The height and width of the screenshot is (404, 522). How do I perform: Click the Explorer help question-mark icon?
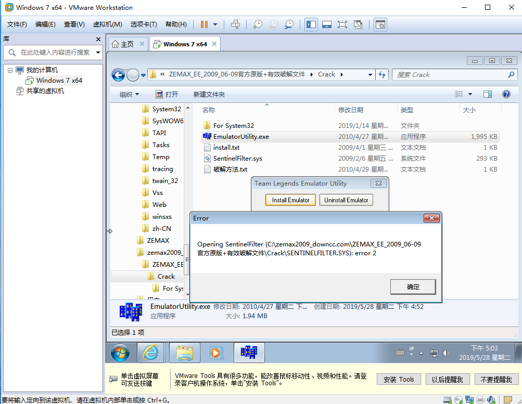506,95
